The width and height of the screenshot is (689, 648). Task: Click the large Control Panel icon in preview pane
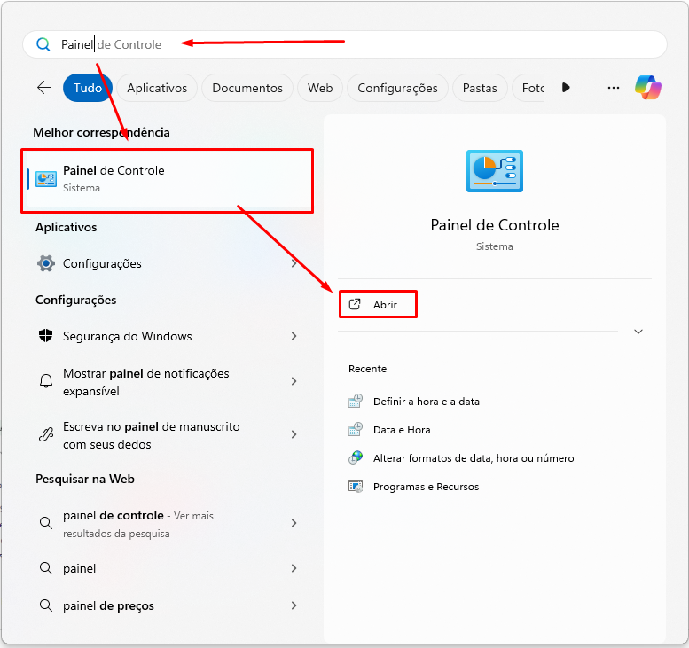tap(494, 171)
